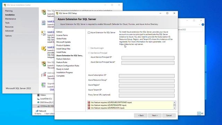Open Maintenance page in Installation Center

[x=10, y=19]
